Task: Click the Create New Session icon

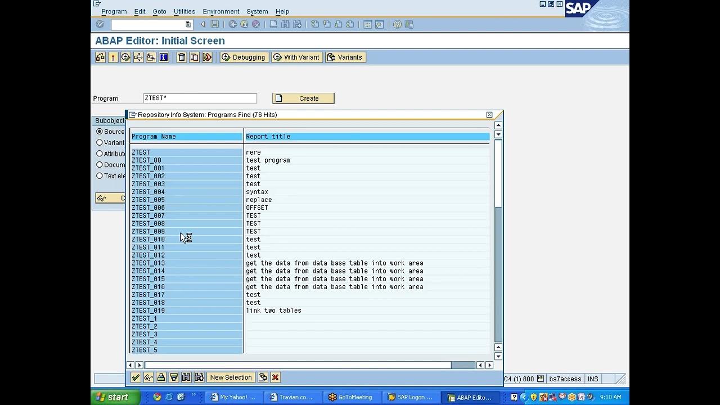Action: click(368, 24)
